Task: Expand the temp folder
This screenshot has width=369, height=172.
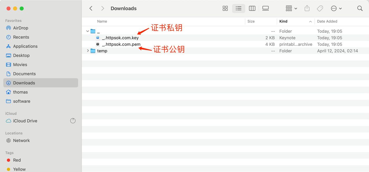Action: [x=88, y=51]
